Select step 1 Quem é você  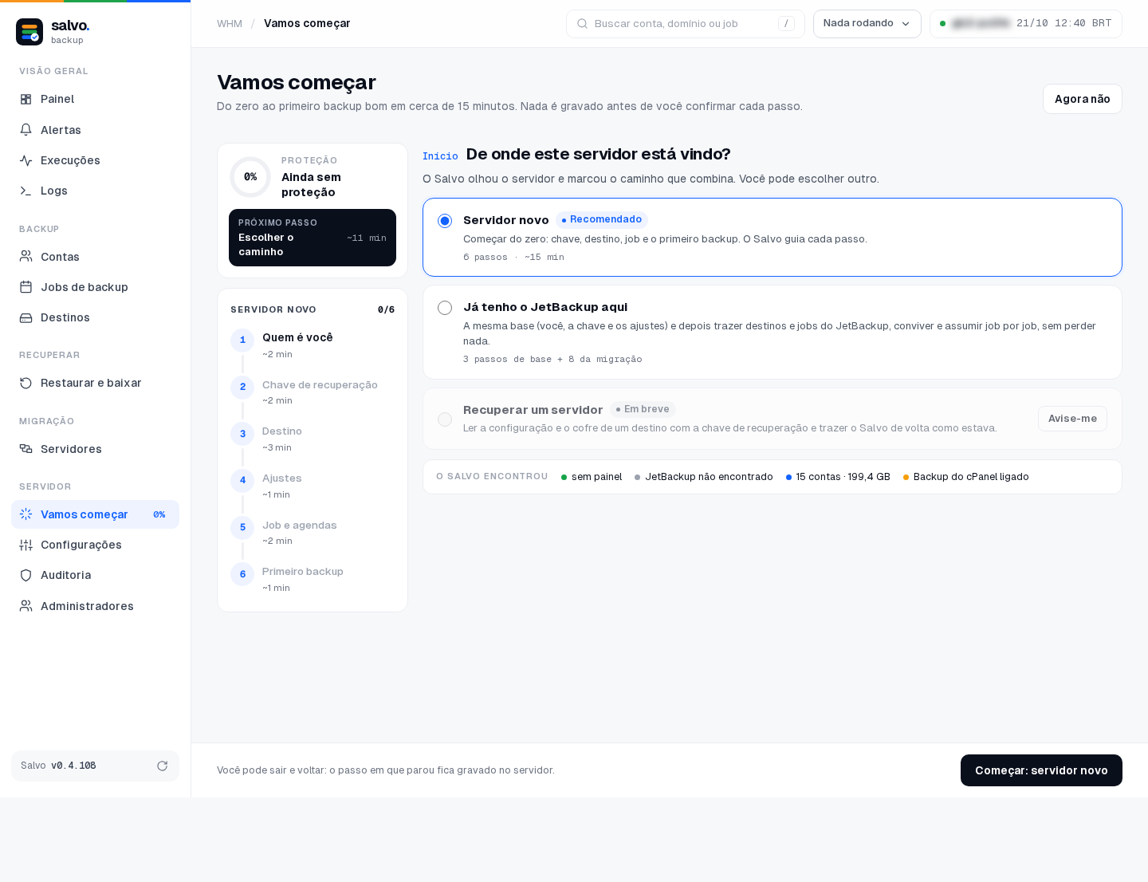(313, 345)
